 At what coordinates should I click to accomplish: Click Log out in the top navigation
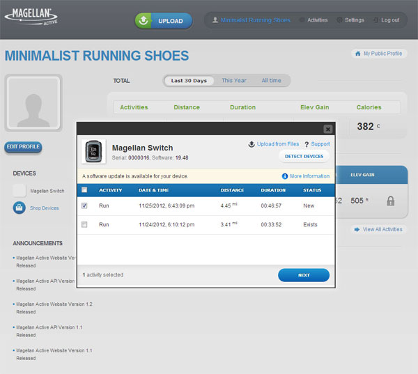tap(390, 20)
